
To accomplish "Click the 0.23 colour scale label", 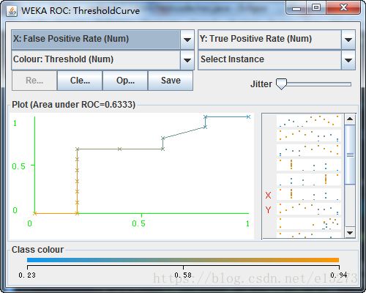I will tap(27, 275).
